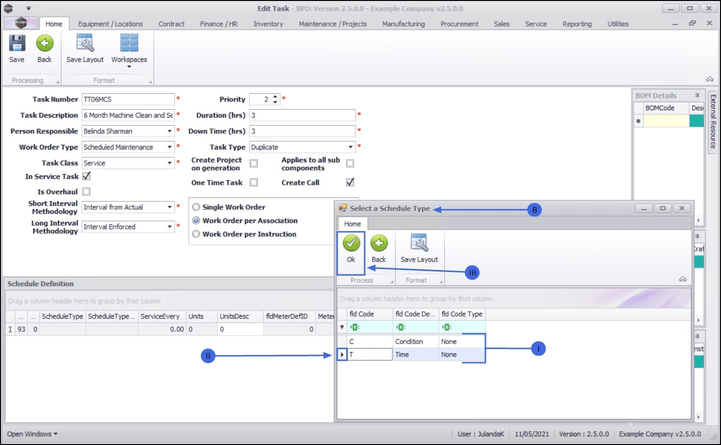This screenshot has height=445, width=721.
Task: Open Long Interval Methodology dropdown
Action: [170, 227]
